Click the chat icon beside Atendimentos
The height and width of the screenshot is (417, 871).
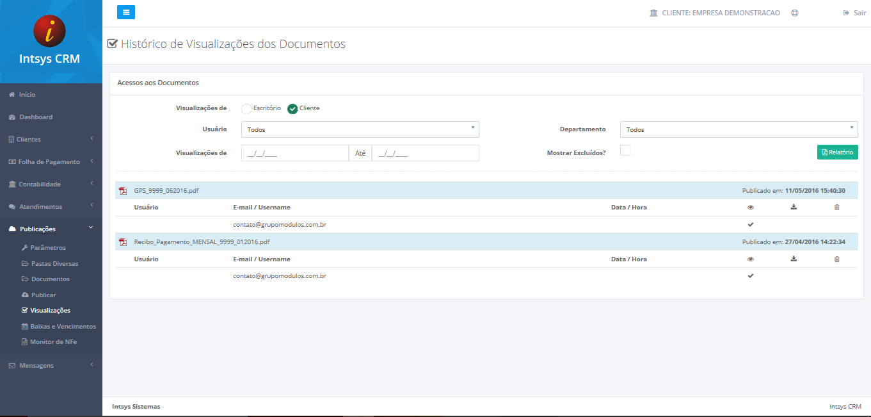point(13,207)
